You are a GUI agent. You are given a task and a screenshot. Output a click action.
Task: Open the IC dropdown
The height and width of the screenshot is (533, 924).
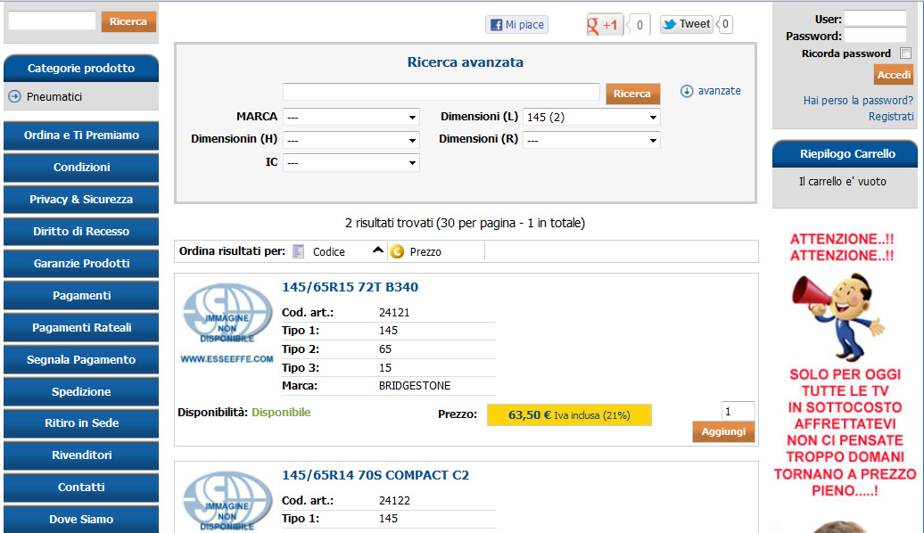tap(351, 162)
